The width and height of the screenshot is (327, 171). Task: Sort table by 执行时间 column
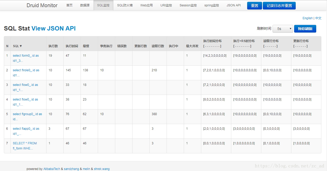click(72, 46)
